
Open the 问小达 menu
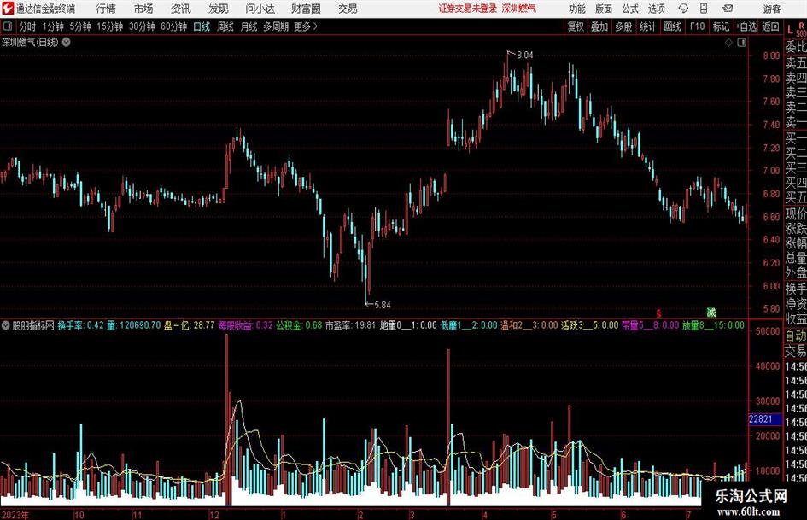tap(260, 9)
